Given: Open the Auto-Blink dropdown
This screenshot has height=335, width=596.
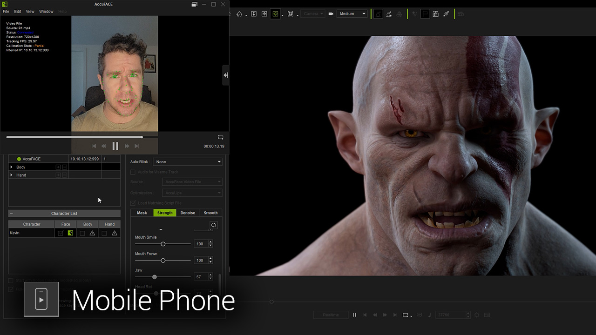Looking at the screenshot, I should [x=188, y=162].
